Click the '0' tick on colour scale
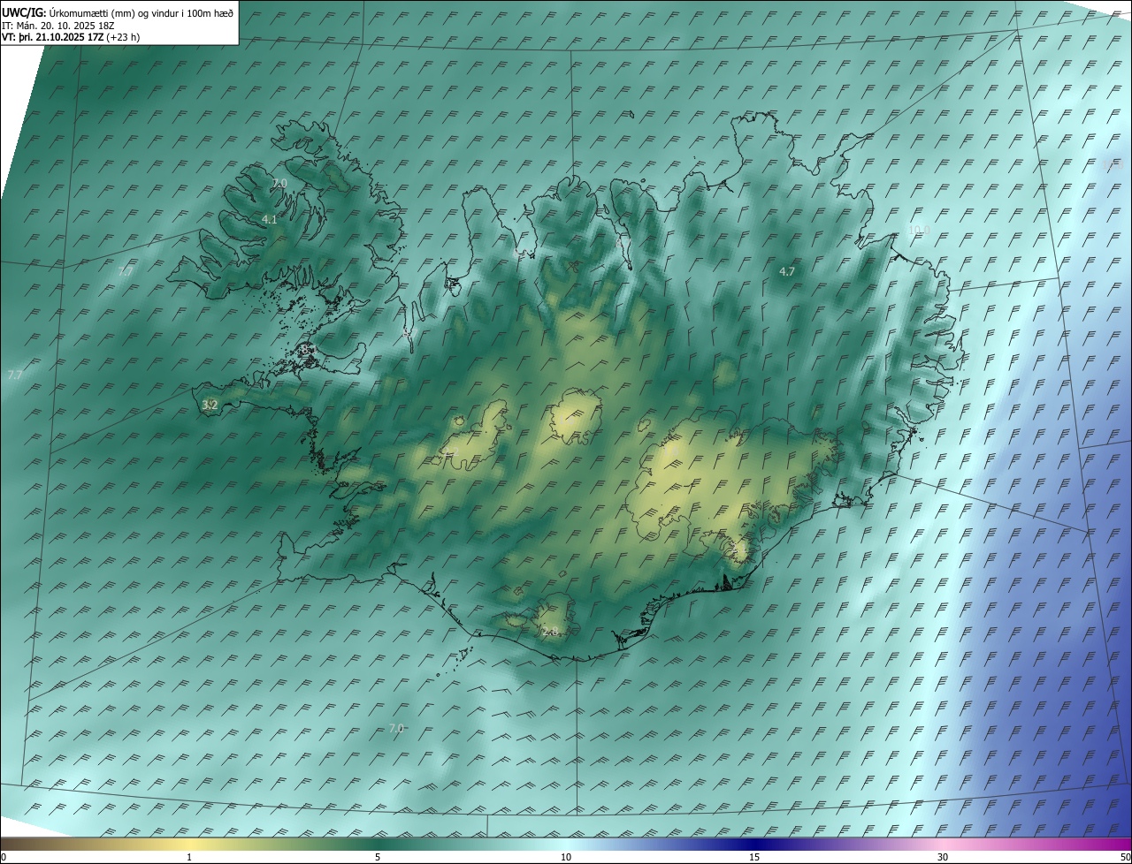The height and width of the screenshot is (864, 1132). (x=4, y=857)
